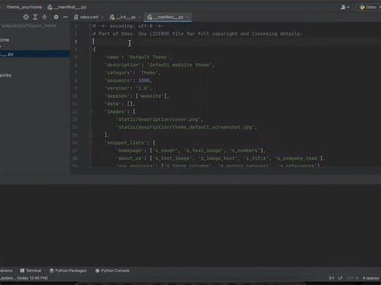Click the Terminal icon in bottom bar
381x285 pixels.
click(x=22, y=270)
